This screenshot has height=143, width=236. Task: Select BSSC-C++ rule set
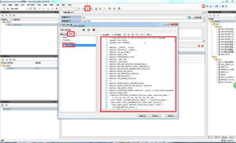point(225,72)
